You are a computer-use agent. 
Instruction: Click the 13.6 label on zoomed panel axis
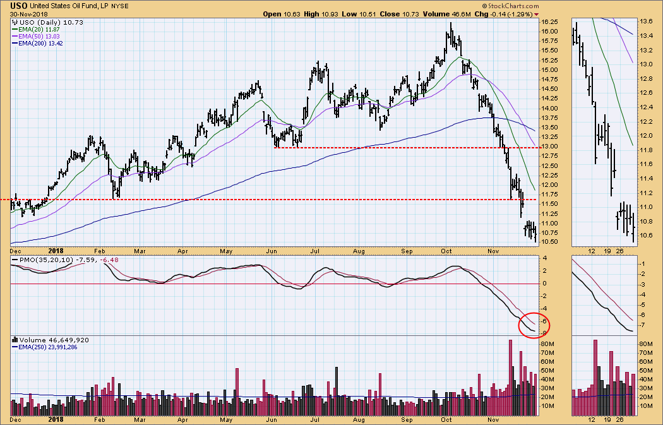[645, 21]
